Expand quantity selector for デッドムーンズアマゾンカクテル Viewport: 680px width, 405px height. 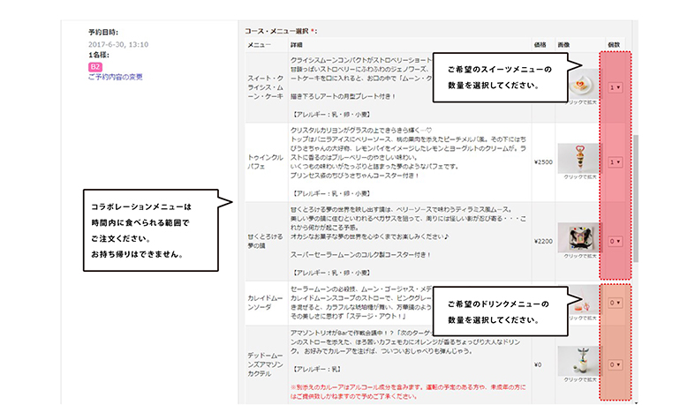coord(615,363)
